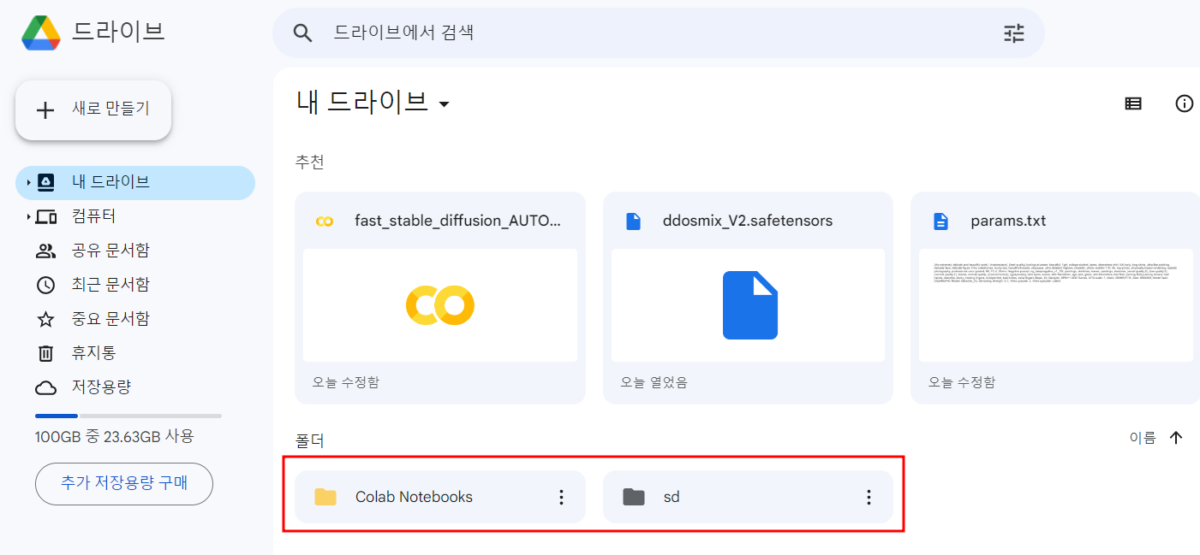Open the 이름 sort field menu
Screen dimensions: 1200x555
point(1143,438)
